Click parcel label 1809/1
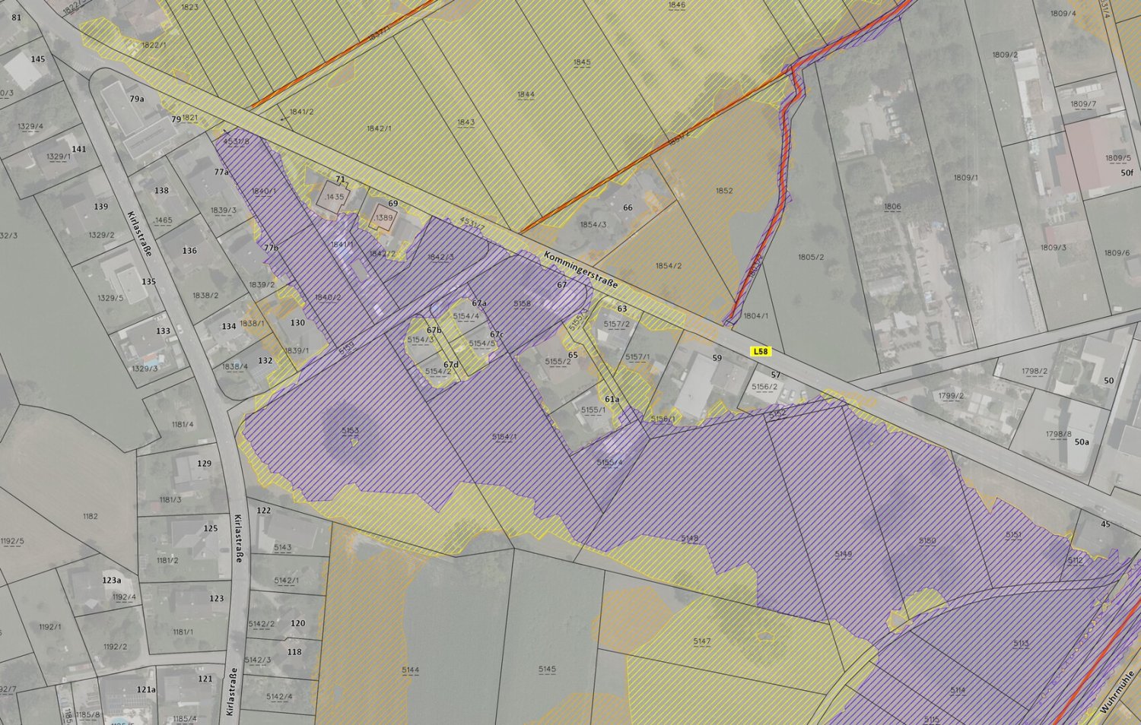 point(965,178)
